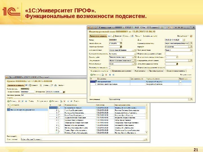Click Провести и закрыть in the Приказ window

(x=16, y=85)
